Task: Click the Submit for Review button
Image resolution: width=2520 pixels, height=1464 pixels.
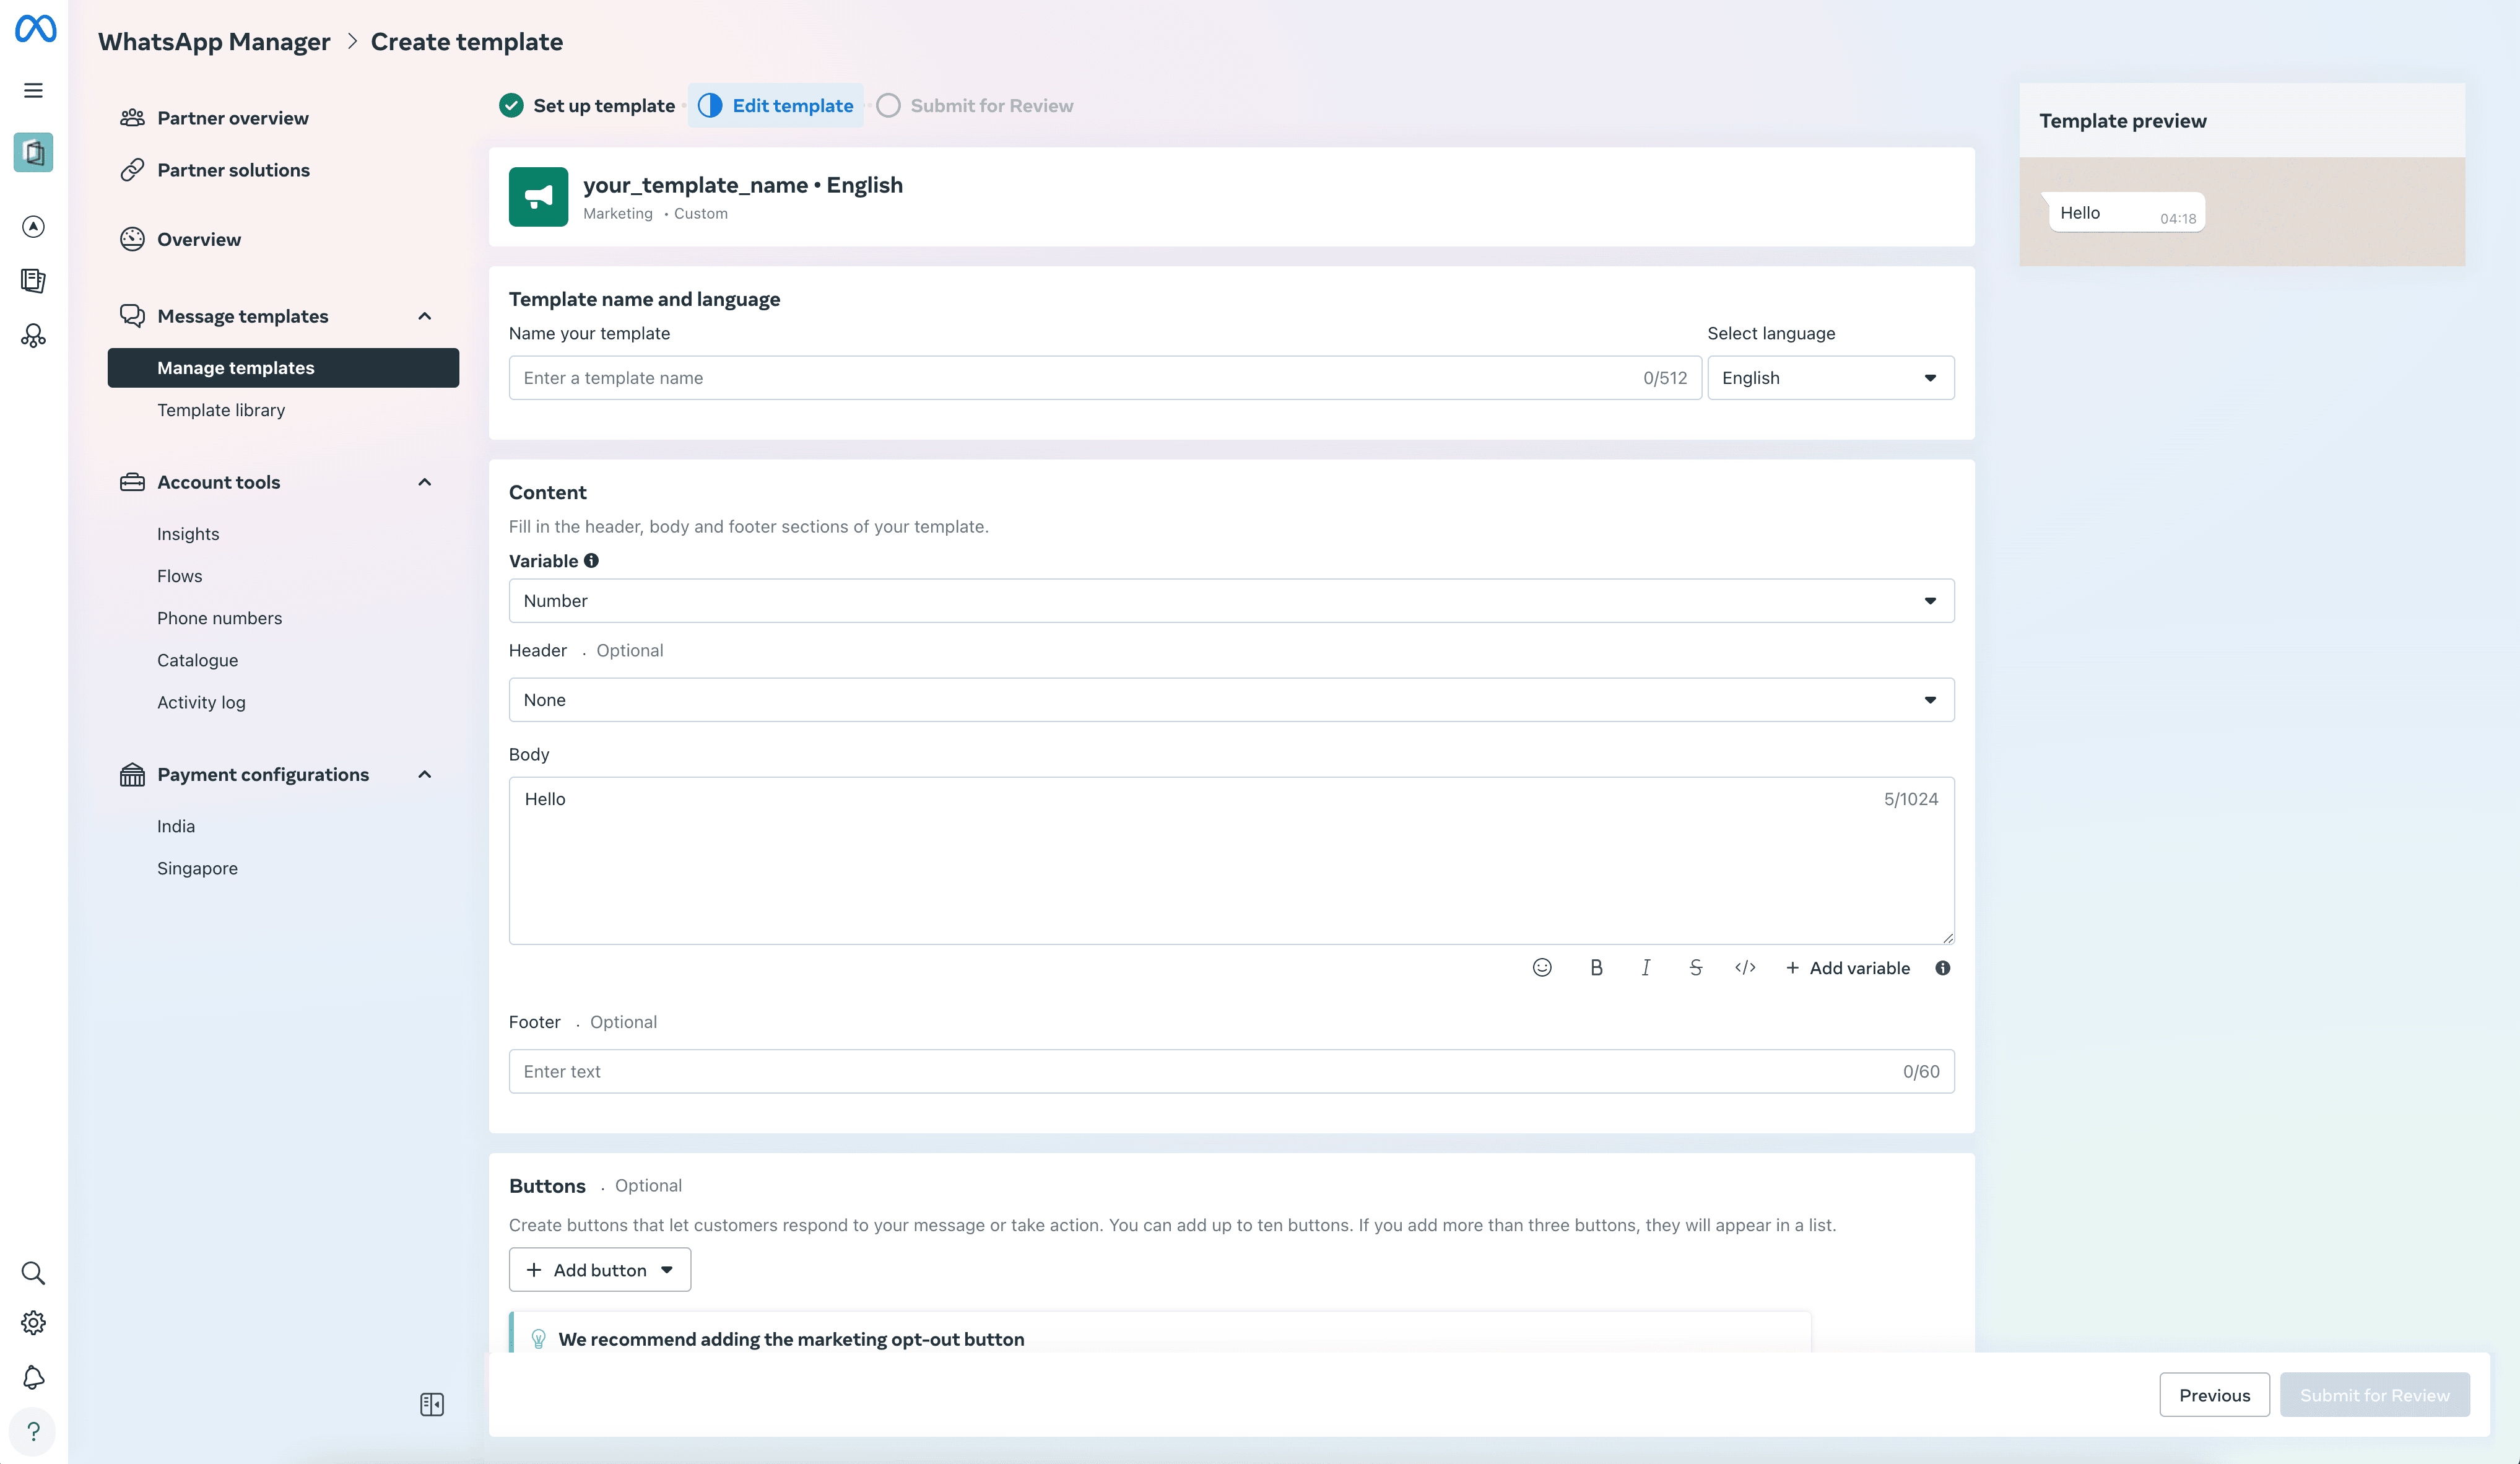Action: [2374, 1394]
